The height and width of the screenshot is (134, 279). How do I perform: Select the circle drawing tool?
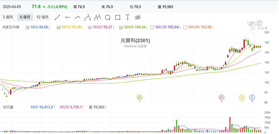click(x=108, y=18)
